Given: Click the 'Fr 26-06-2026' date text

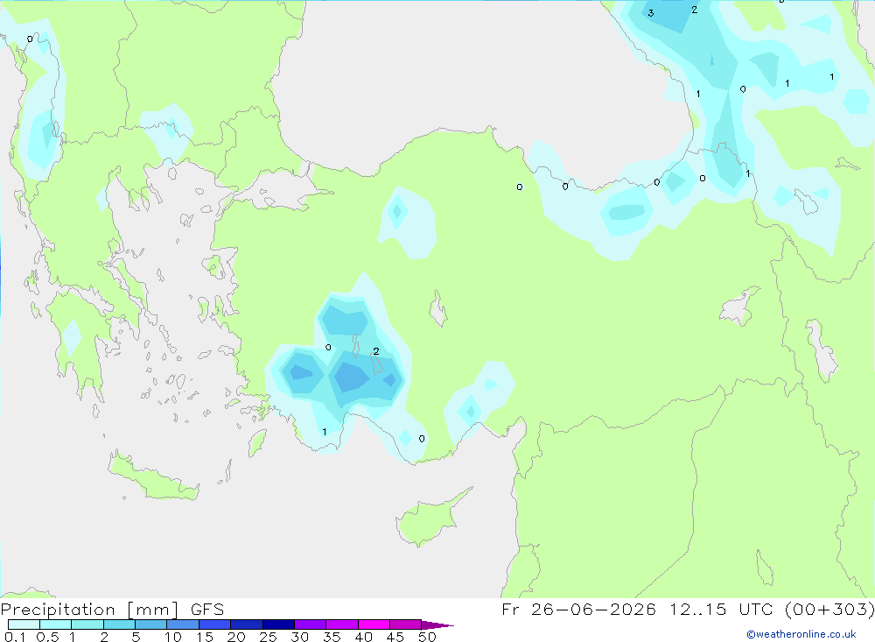Looking at the screenshot, I should click(578, 609).
